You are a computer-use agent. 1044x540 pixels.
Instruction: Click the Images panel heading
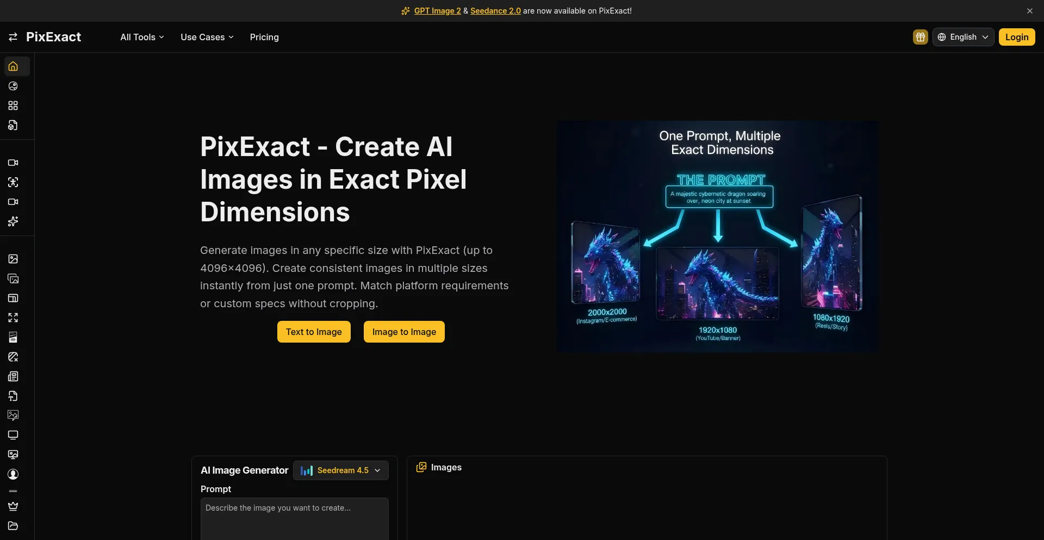click(x=446, y=467)
